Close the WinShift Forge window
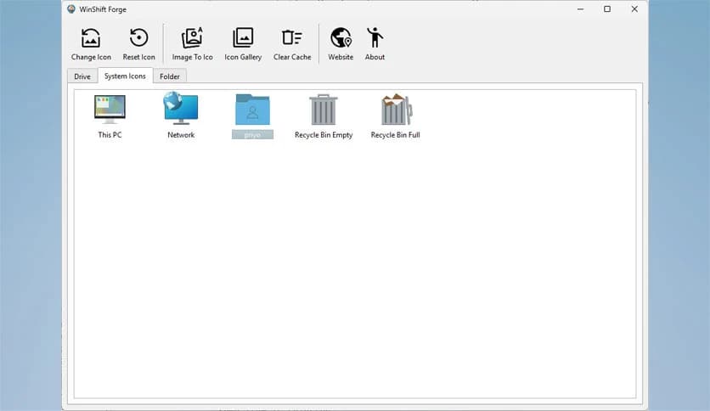 pos(634,9)
